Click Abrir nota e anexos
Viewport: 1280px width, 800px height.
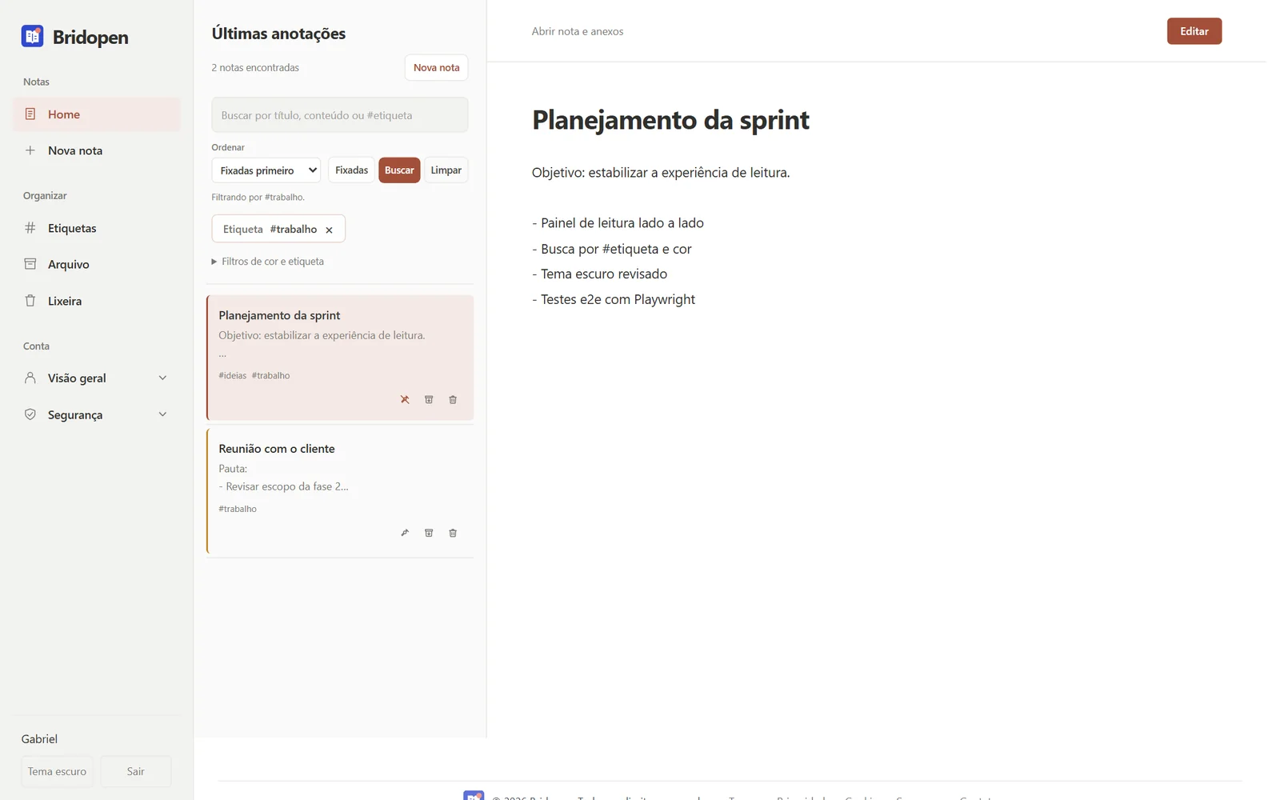pyautogui.click(x=578, y=31)
